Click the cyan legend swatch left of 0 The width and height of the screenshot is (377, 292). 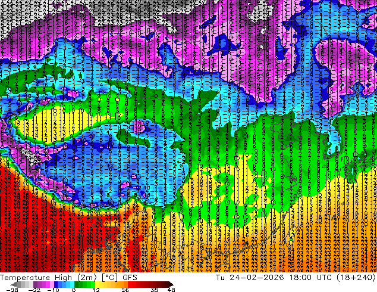(x=72, y=284)
